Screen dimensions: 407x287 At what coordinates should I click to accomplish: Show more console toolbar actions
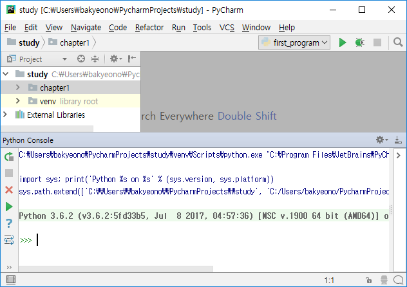(x=9, y=267)
